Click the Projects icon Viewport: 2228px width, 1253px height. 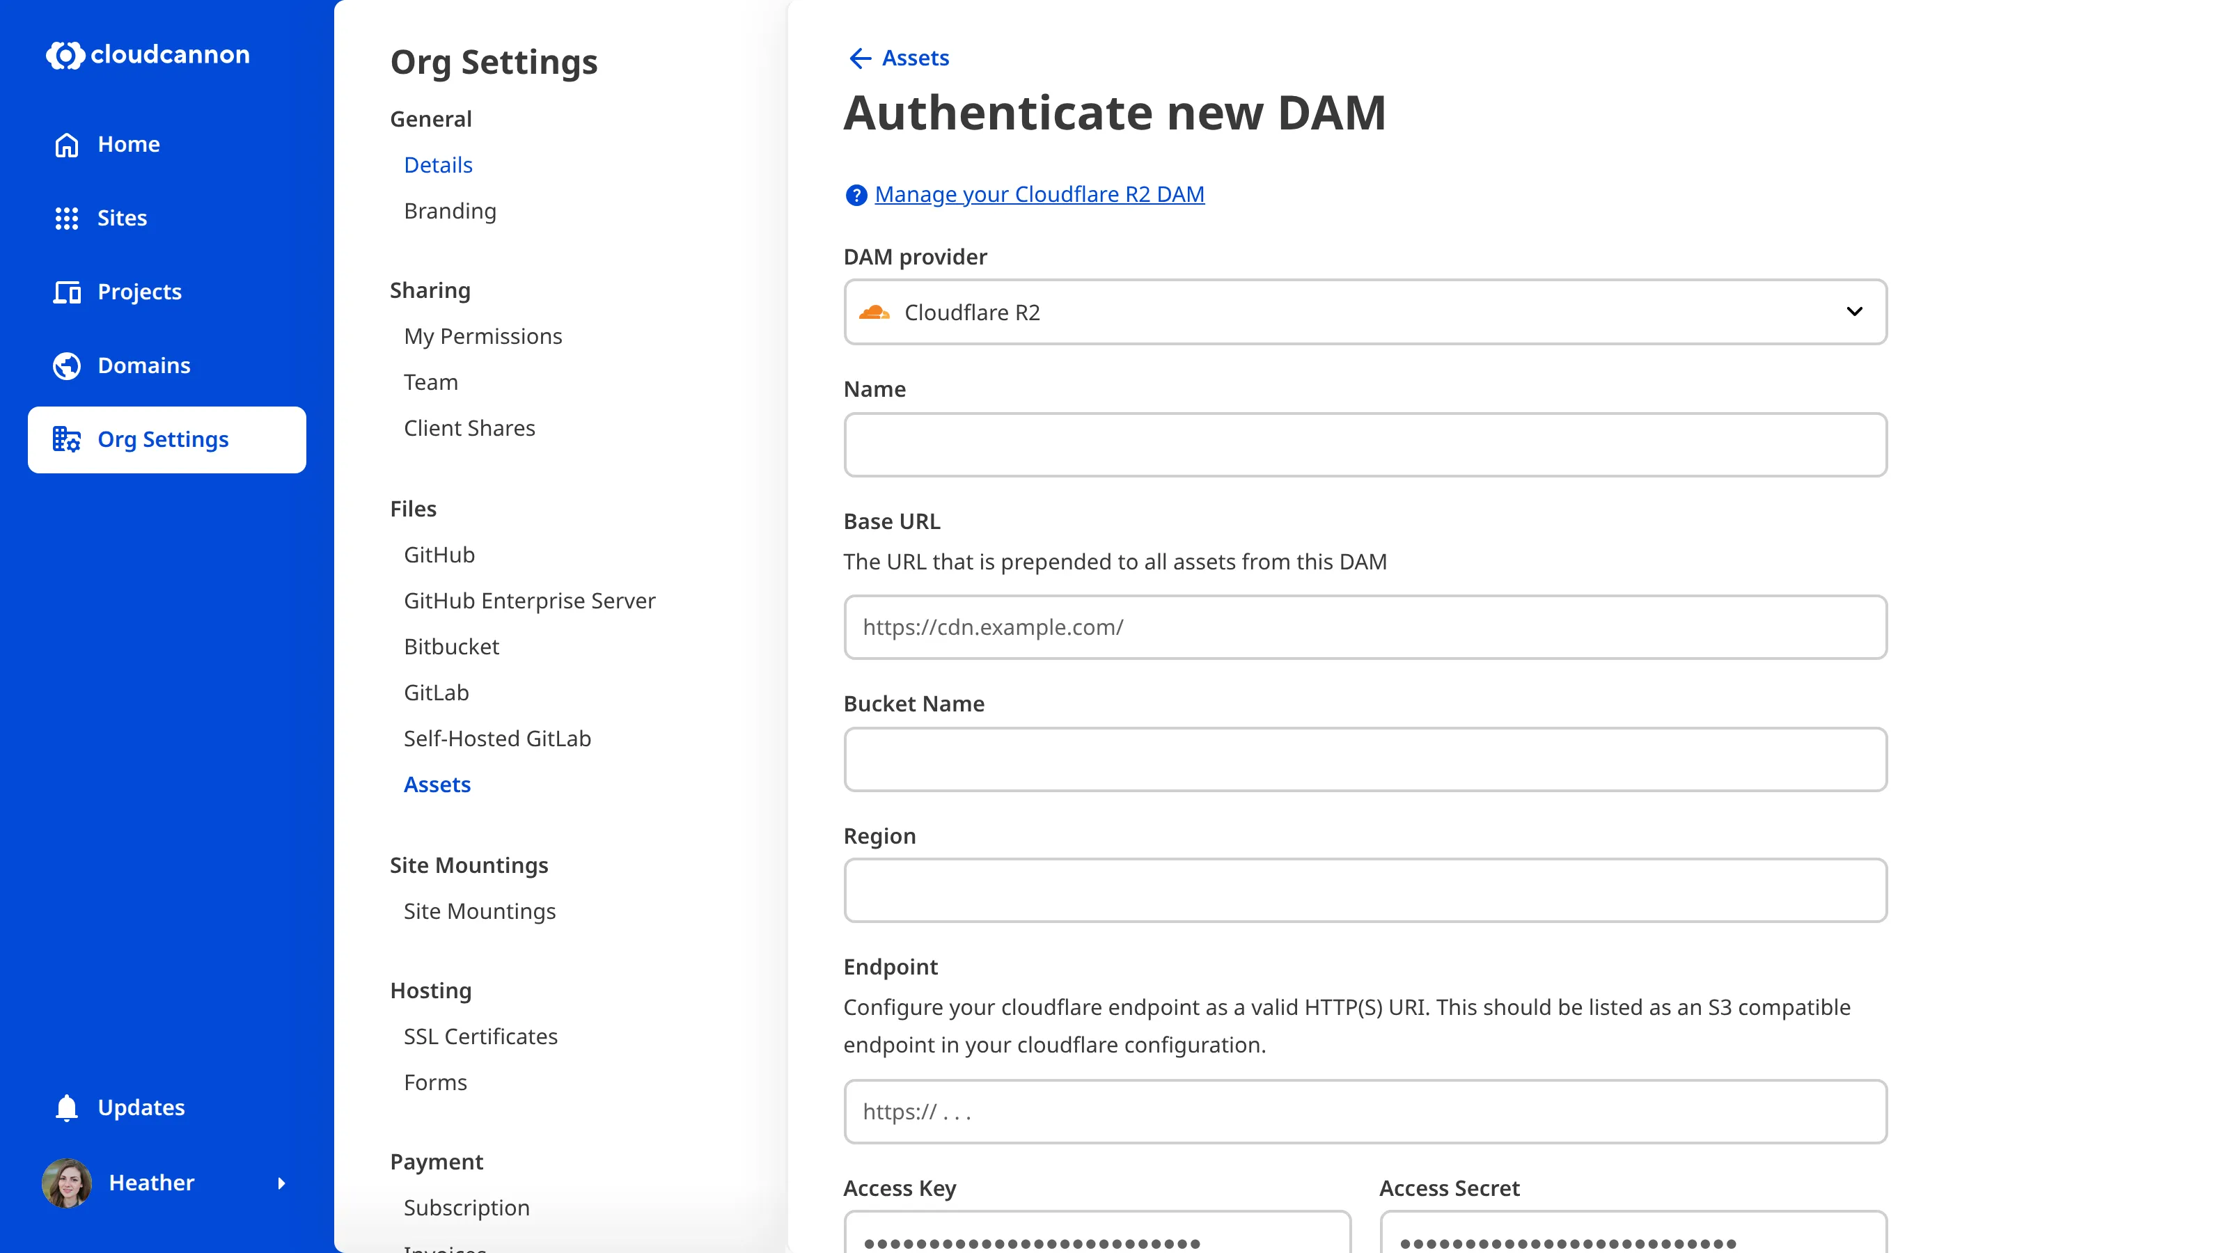[x=67, y=292]
